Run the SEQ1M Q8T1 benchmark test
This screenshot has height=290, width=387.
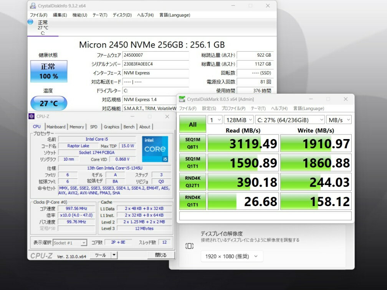tap(193, 143)
